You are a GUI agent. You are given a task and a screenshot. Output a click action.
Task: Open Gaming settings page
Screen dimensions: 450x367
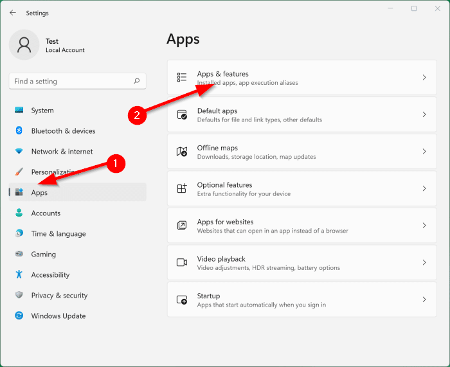(78, 254)
